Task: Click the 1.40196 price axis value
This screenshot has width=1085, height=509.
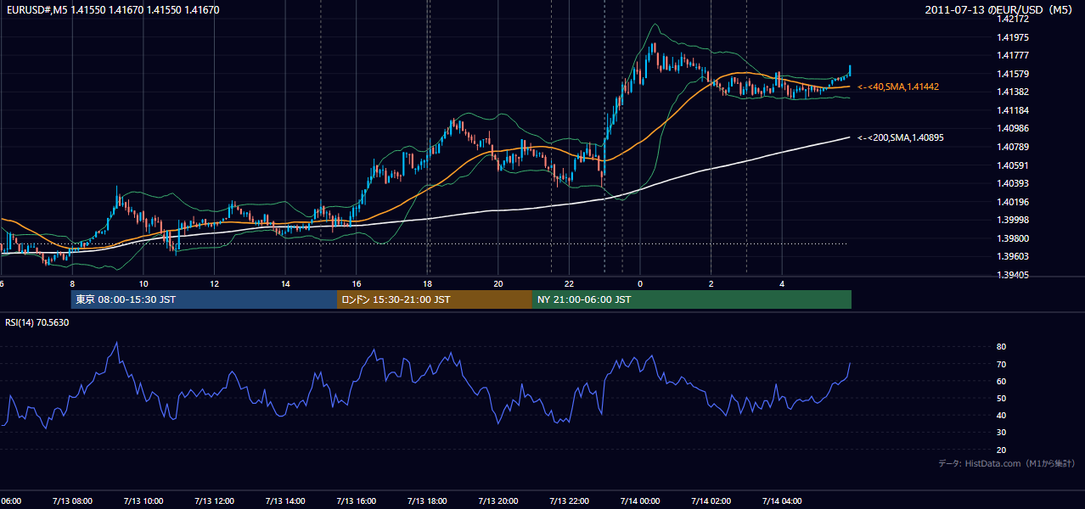Action: (1015, 202)
